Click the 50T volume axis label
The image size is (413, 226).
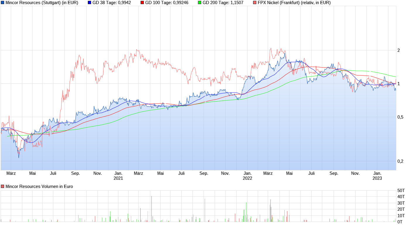(401, 191)
